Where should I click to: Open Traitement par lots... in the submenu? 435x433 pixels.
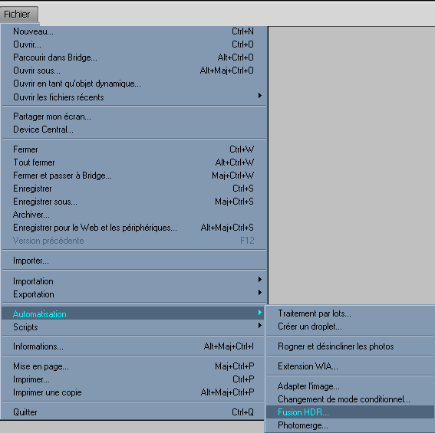tap(350, 313)
